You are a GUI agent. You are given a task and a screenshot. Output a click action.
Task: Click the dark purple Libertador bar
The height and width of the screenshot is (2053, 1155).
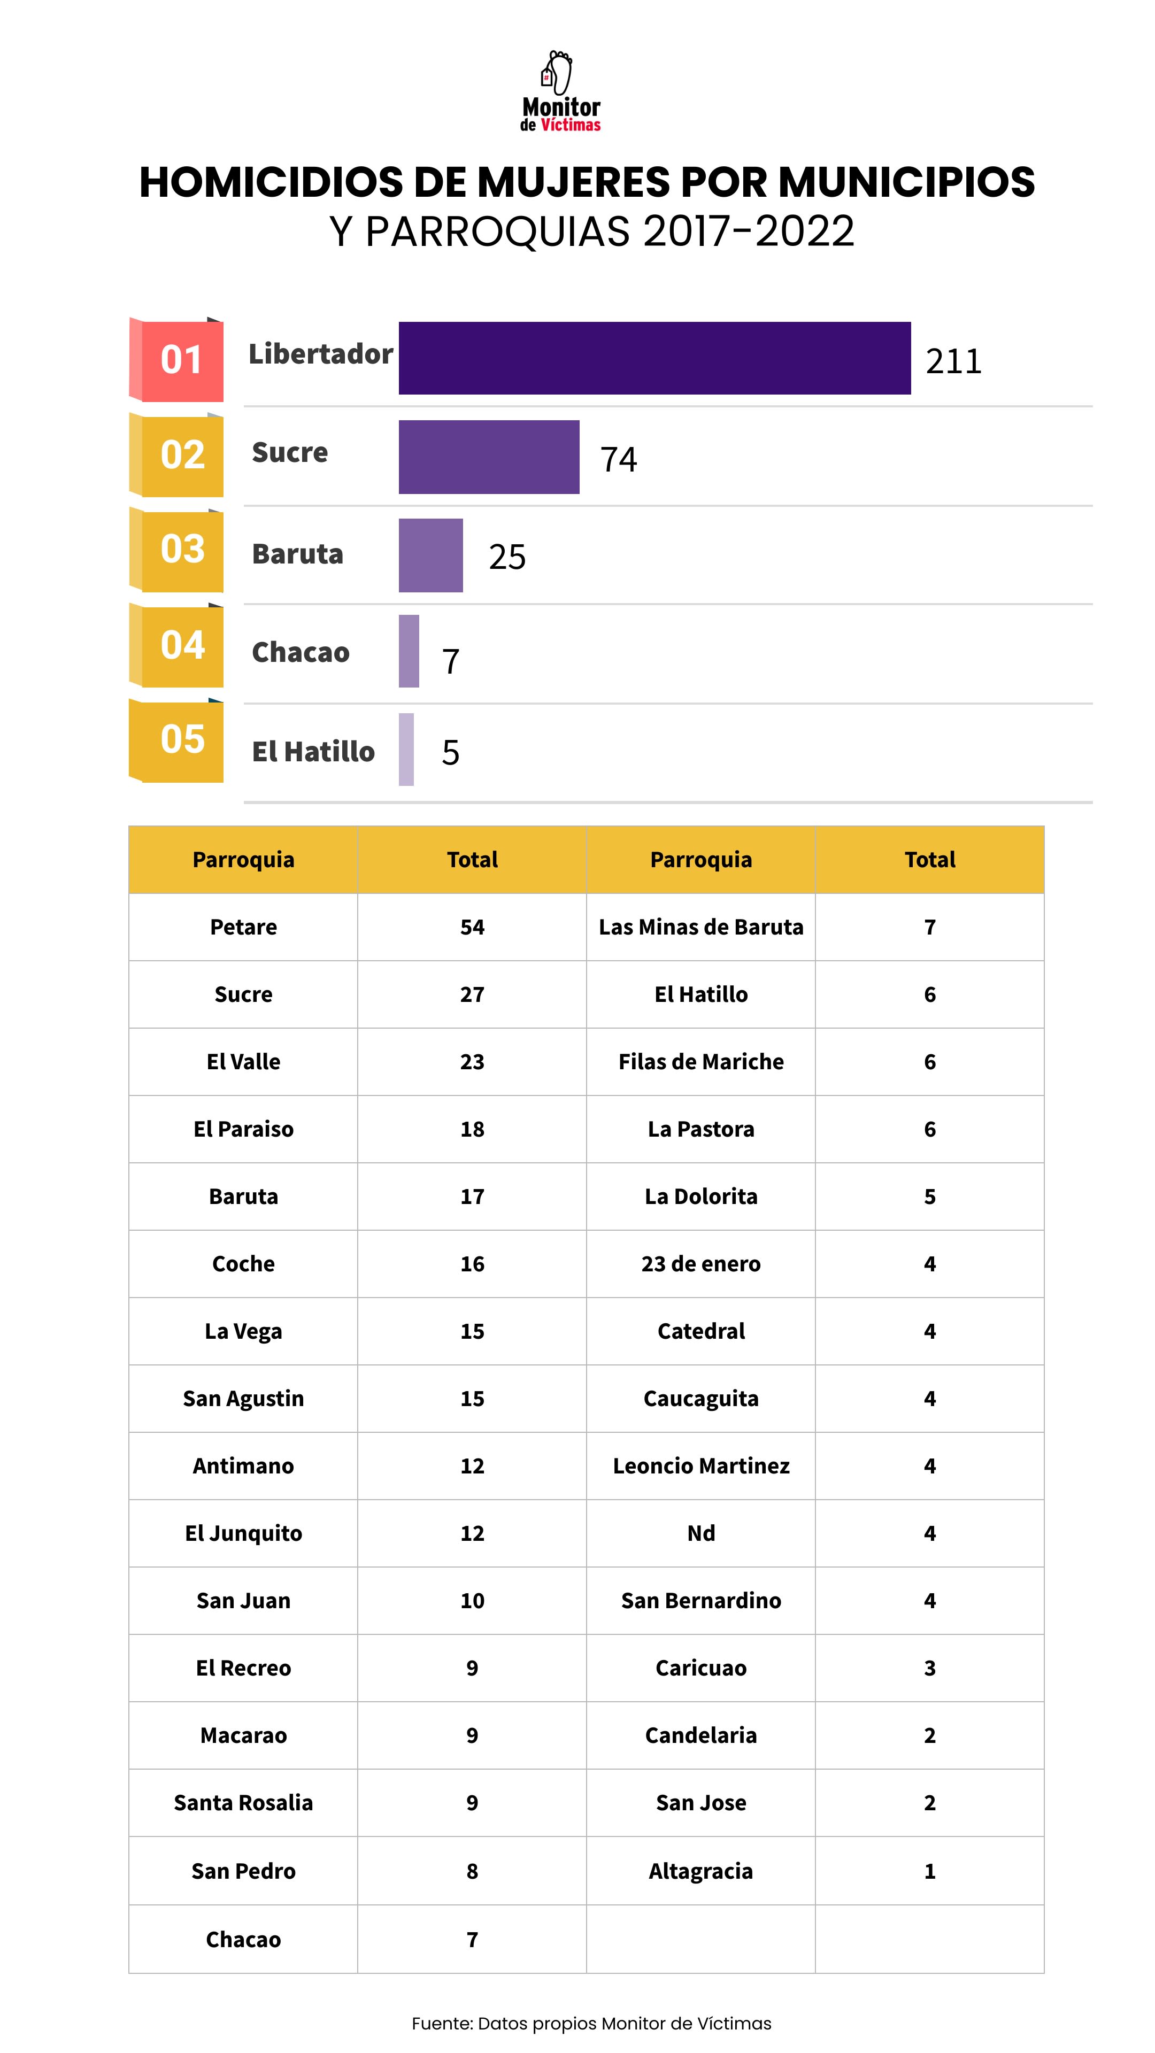click(x=653, y=359)
